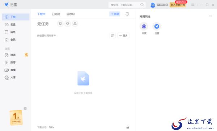The height and width of the screenshot is (131, 217).
Task: Click the diamond icon beside 无任务
Action: 68,24
